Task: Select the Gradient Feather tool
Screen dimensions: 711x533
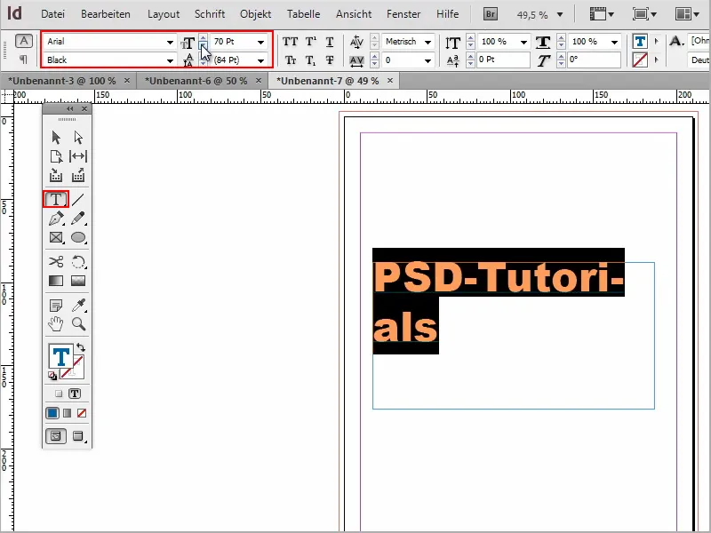Action: 78,281
